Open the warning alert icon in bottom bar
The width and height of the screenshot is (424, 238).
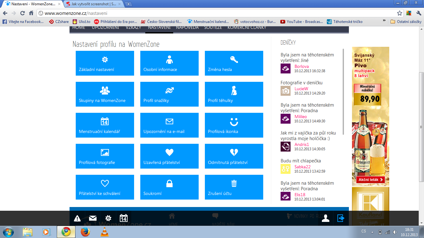click(x=77, y=218)
